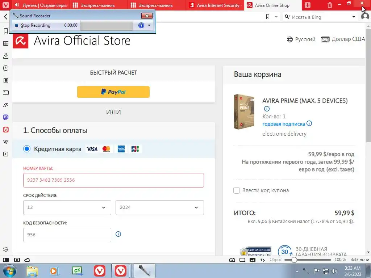Open Windows Media Player from taskbar
The image size is (371, 278).
point(54,271)
